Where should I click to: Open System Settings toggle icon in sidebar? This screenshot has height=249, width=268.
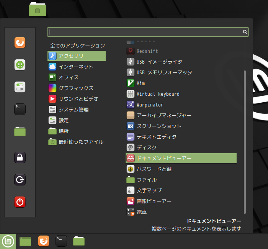pyautogui.click(x=20, y=87)
